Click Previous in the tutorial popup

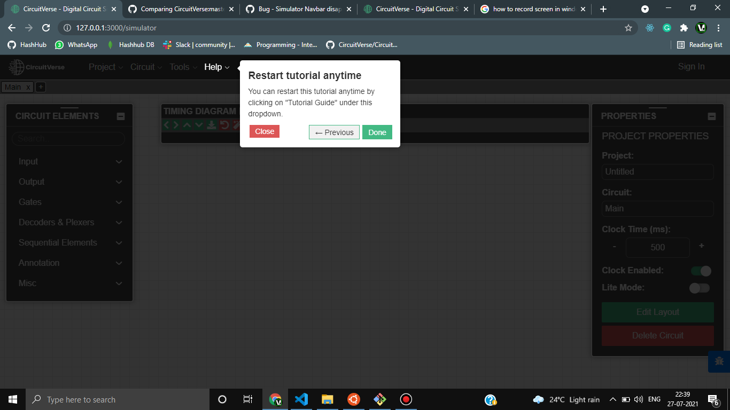pos(334,132)
